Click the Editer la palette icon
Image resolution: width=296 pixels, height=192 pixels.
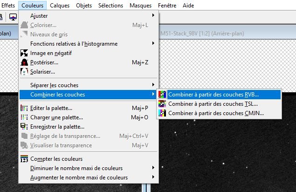pos(24,108)
